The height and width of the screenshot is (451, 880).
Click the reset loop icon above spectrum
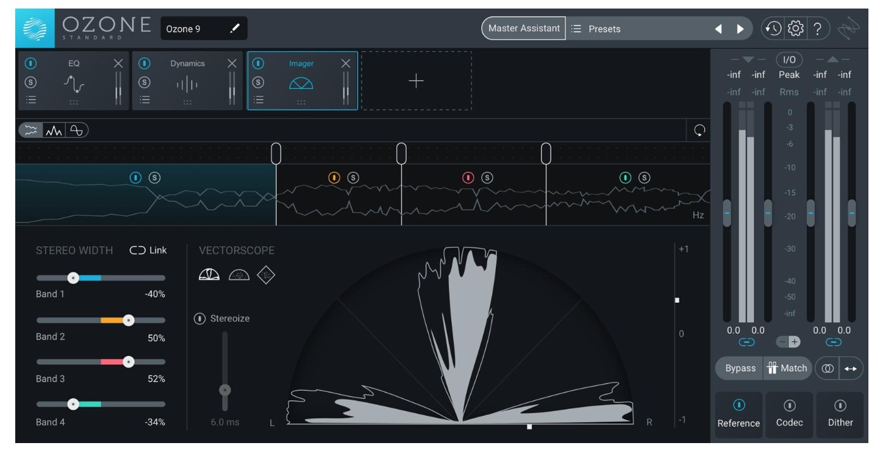coord(699,130)
